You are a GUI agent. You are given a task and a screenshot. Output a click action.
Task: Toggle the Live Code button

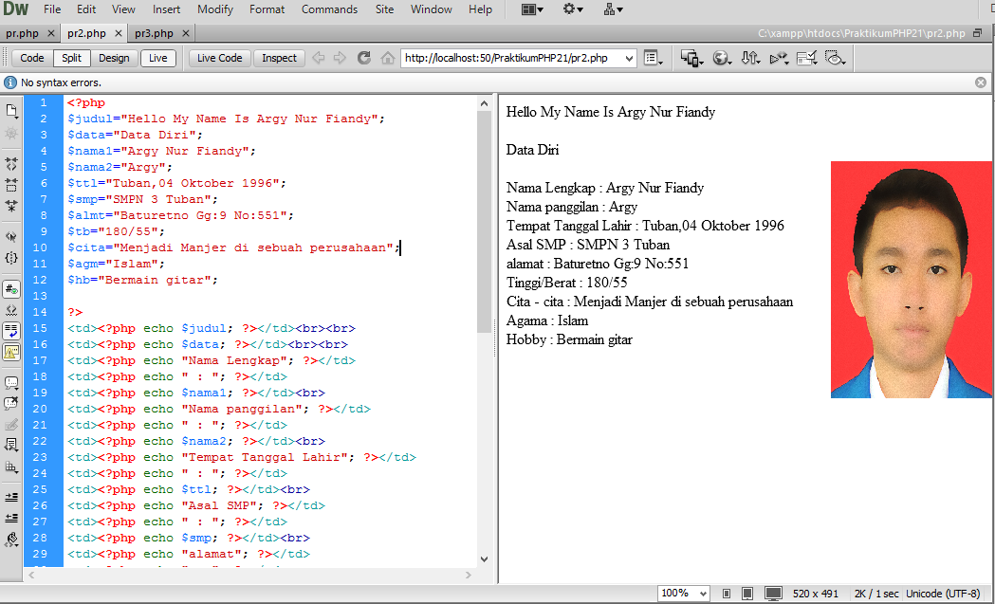point(219,58)
